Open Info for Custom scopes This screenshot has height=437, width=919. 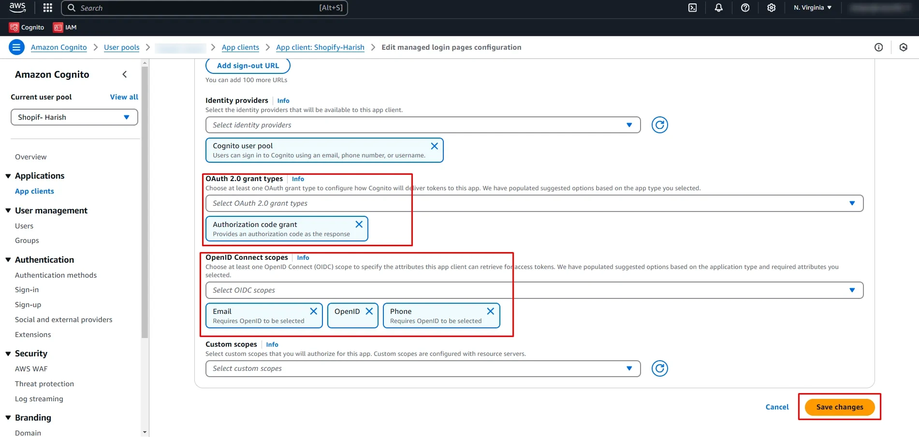(272, 345)
